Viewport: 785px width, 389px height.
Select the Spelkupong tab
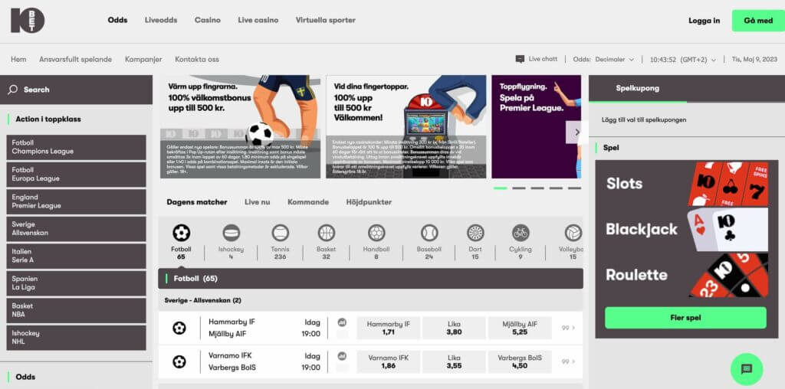tap(637, 89)
